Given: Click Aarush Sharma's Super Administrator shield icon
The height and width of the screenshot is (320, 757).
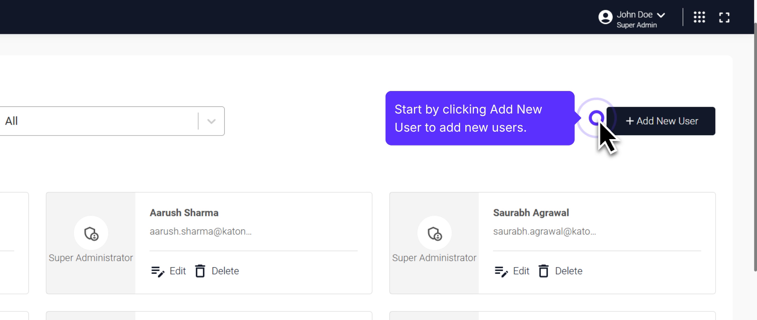Looking at the screenshot, I should point(91,234).
